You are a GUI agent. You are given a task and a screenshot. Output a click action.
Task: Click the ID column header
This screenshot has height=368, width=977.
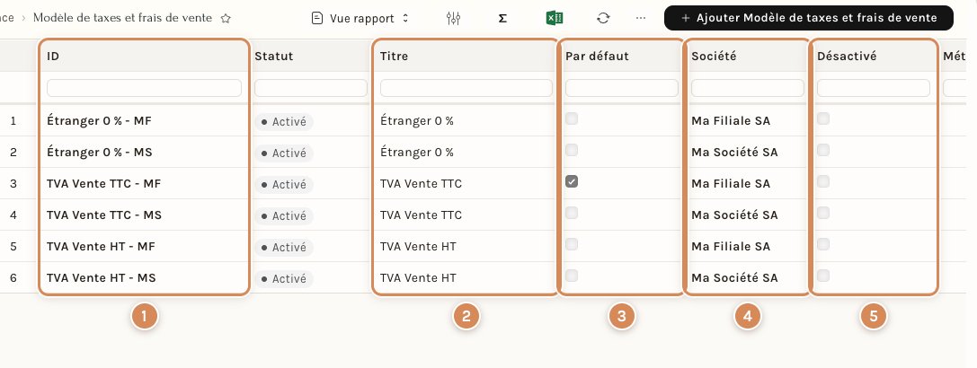tap(53, 56)
